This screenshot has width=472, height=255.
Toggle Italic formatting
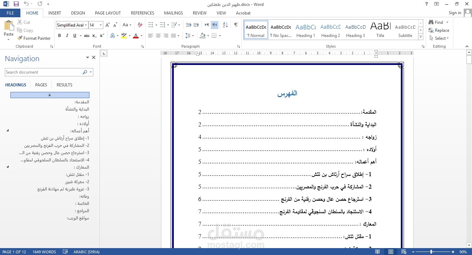pyautogui.click(x=67, y=36)
